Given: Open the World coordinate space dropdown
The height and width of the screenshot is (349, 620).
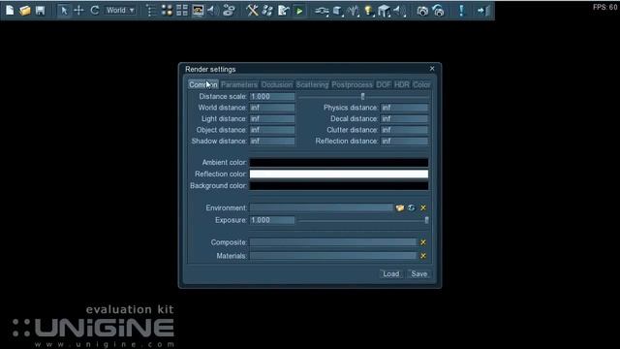Looking at the screenshot, I should click(x=120, y=11).
